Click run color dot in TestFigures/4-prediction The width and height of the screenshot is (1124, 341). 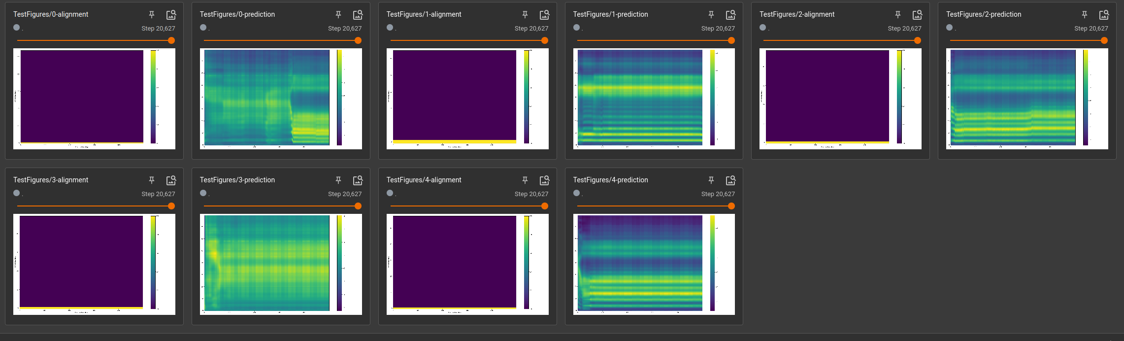(577, 193)
